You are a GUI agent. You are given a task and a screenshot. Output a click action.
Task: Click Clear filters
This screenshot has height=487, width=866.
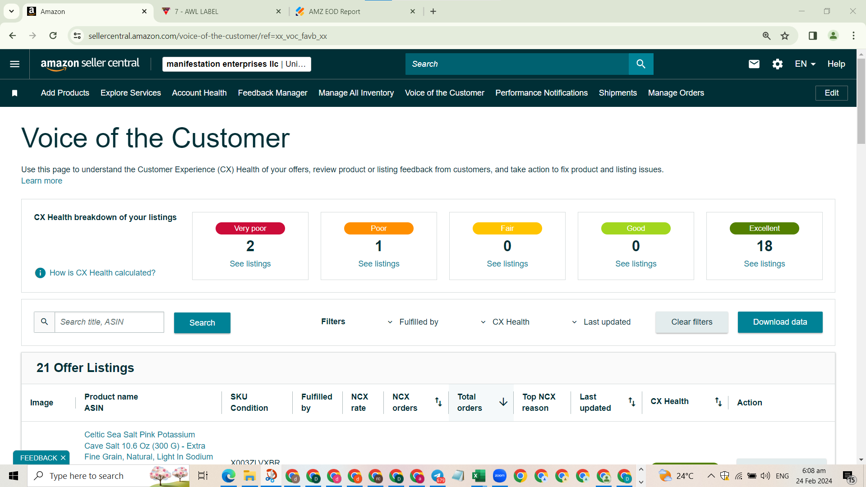pos(692,322)
